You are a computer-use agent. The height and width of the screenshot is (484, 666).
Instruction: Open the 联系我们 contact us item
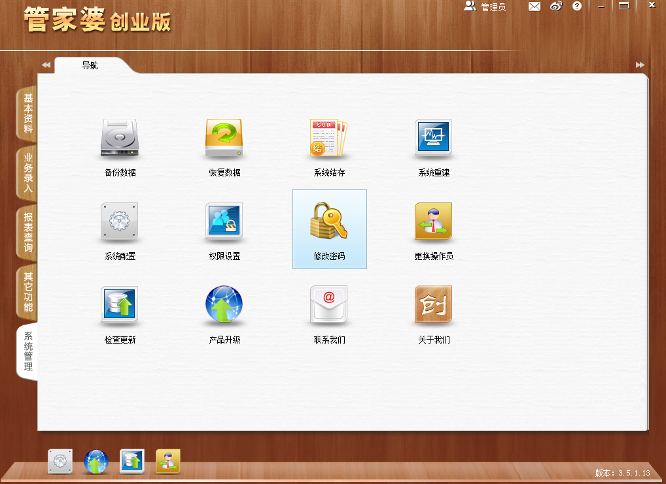coord(328,310)
